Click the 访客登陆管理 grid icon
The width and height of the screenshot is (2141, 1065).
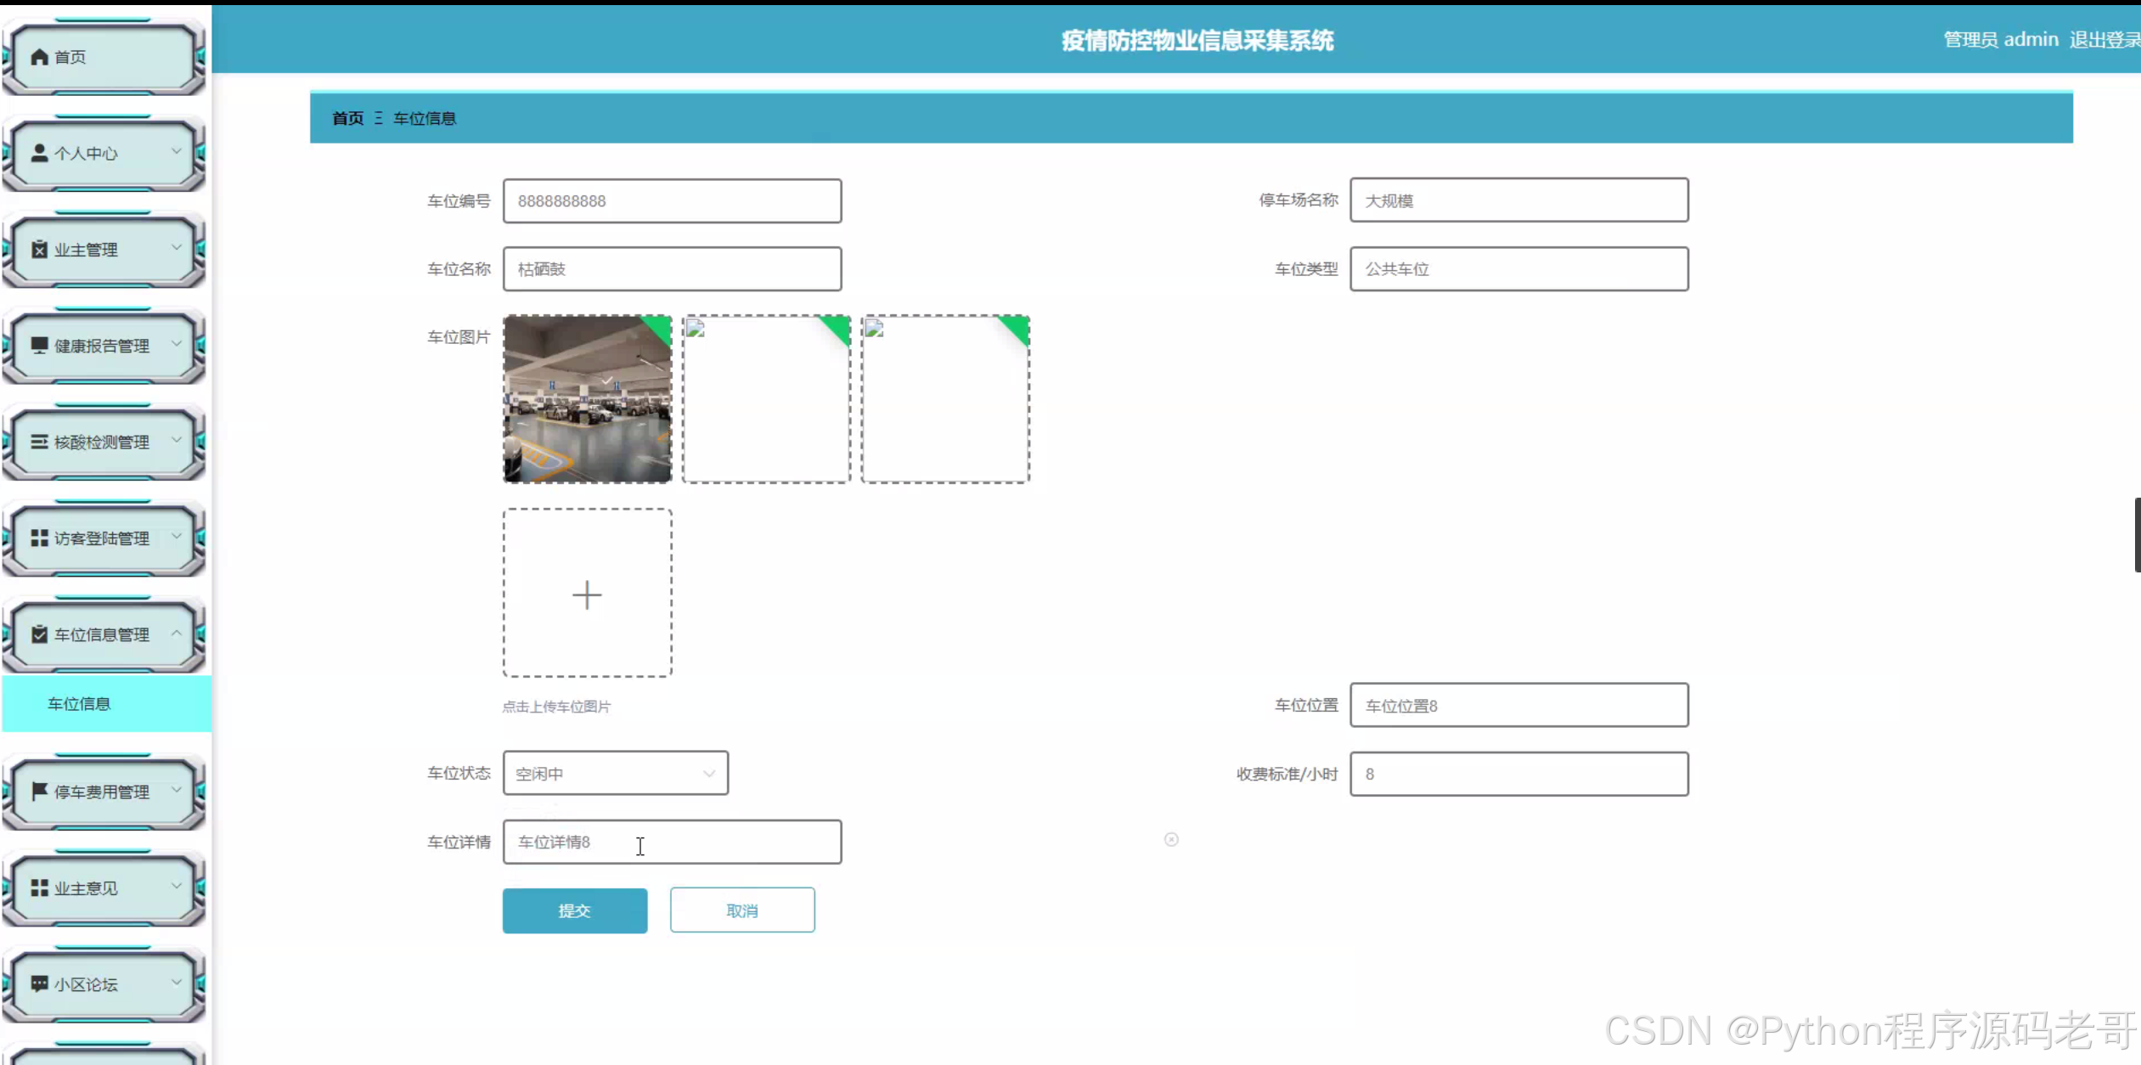click(x=39, y=538)
